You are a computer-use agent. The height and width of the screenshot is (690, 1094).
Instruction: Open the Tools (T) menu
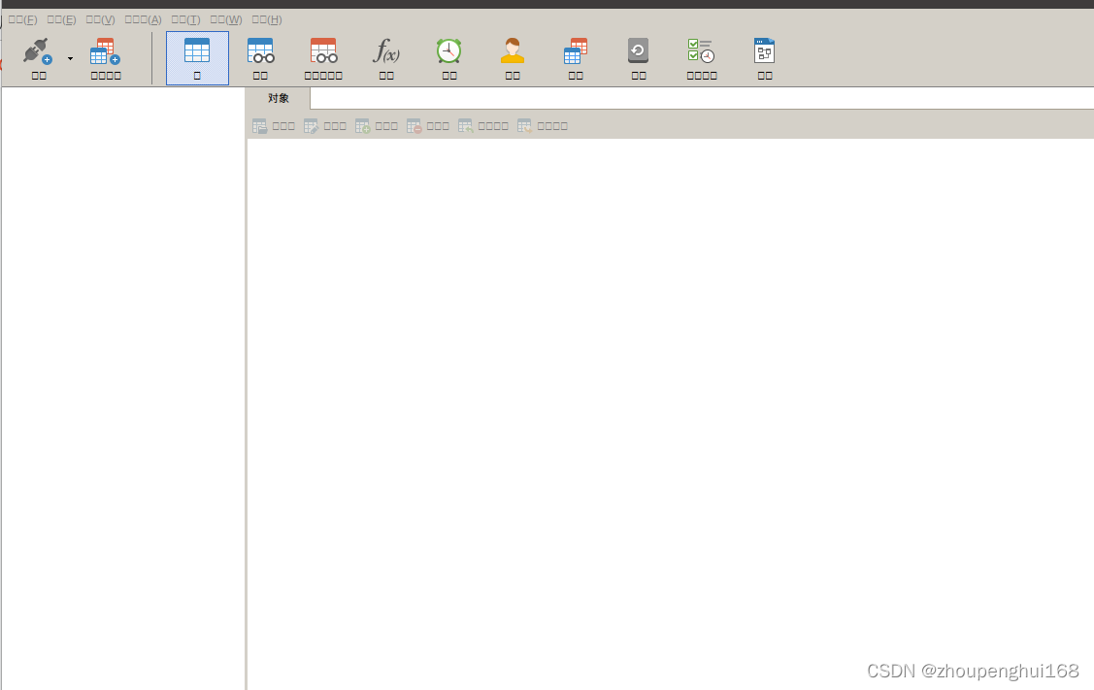point(185,19)
